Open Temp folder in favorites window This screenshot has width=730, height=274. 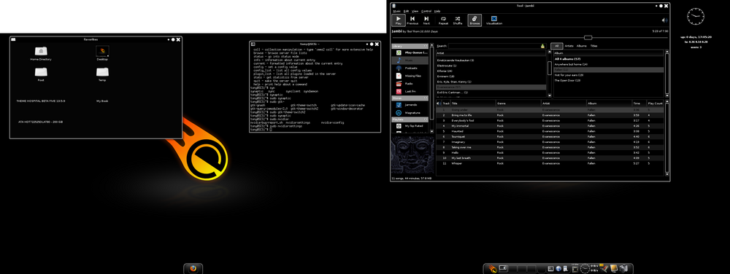click(x=102, y=74)
